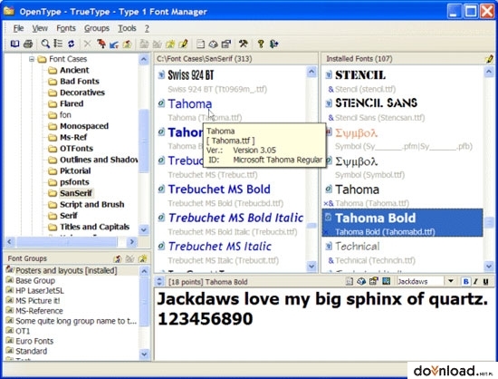
Task: Open the Jackdaws sample text dropdown
Action: (450, 281)
